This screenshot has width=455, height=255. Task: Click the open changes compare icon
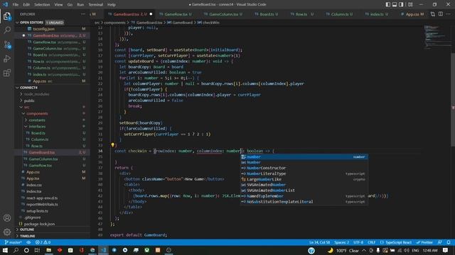click(x=433, y=14)
